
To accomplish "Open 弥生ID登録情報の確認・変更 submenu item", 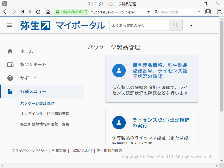I will click(45, 124).
